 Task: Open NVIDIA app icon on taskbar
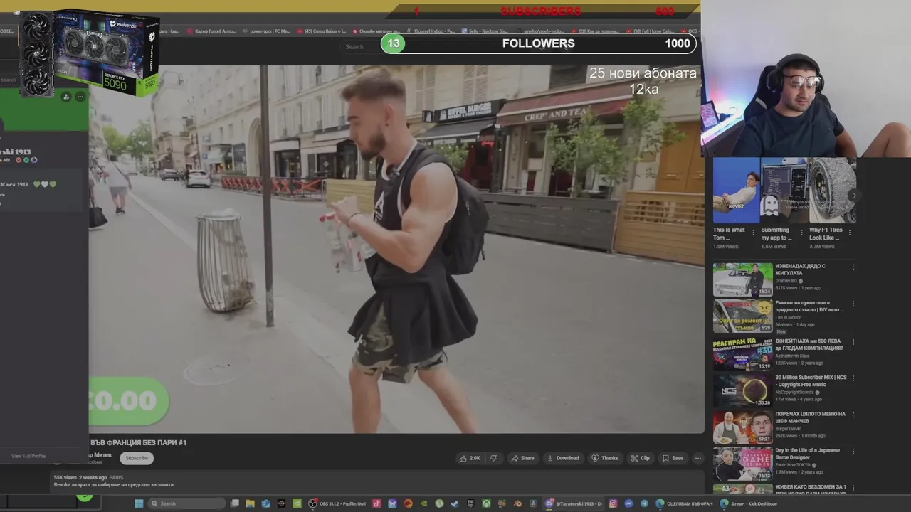tap(295, 503)
